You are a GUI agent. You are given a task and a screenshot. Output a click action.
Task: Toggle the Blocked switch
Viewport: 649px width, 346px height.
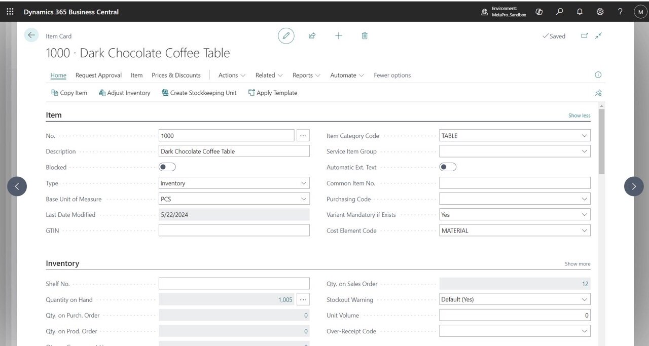[x=167, y=167]
